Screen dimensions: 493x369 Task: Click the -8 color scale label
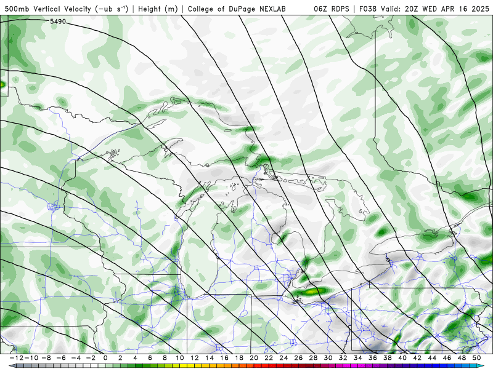tap(47, 358)
